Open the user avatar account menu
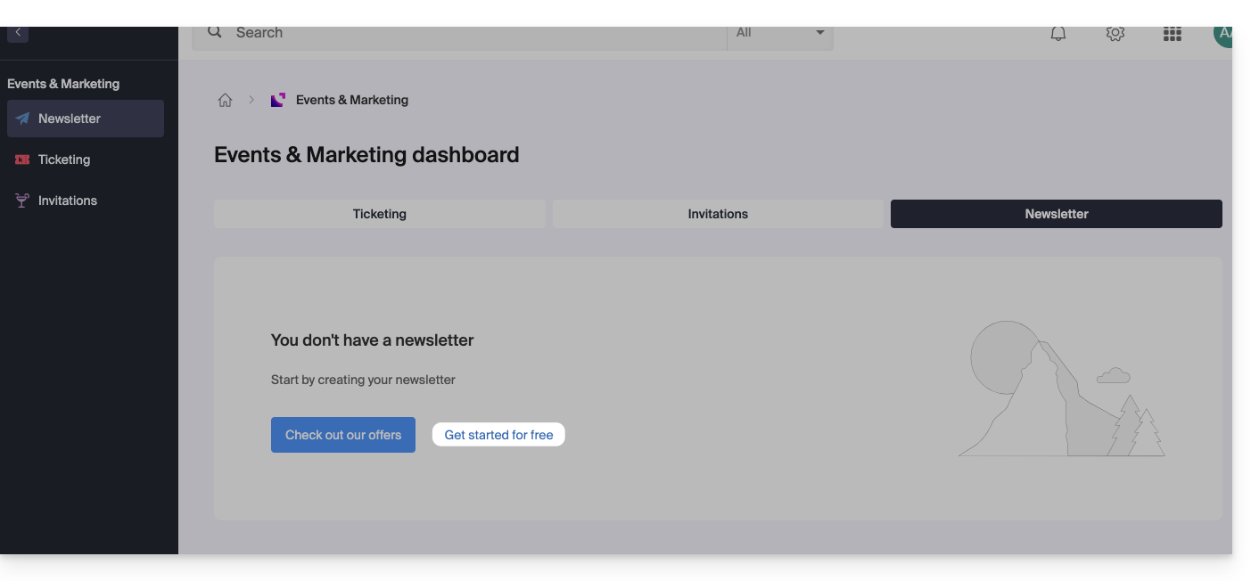Viewport: 1259px width, 581px height. pyautogui.click(x=1222, y=34)
